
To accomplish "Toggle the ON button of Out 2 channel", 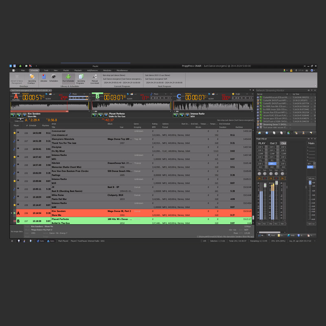I will point(271,178).
